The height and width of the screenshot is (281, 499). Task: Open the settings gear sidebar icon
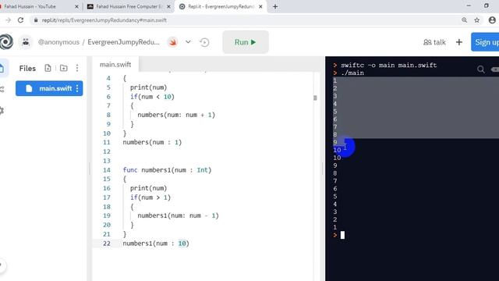(2, 111)
